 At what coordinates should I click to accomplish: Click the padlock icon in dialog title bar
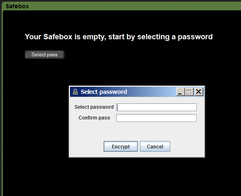tap(75, 92)
